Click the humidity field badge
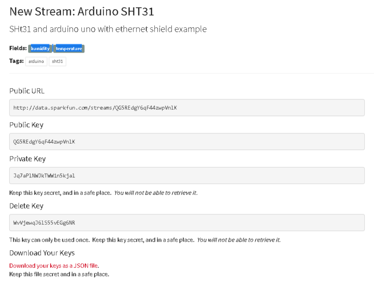Viewport: 374px width, 282px height. pyautogui.click(x=40, y=48)
